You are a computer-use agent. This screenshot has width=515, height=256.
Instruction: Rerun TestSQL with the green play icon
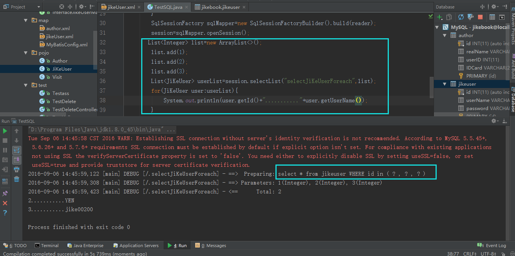point(5,131)
